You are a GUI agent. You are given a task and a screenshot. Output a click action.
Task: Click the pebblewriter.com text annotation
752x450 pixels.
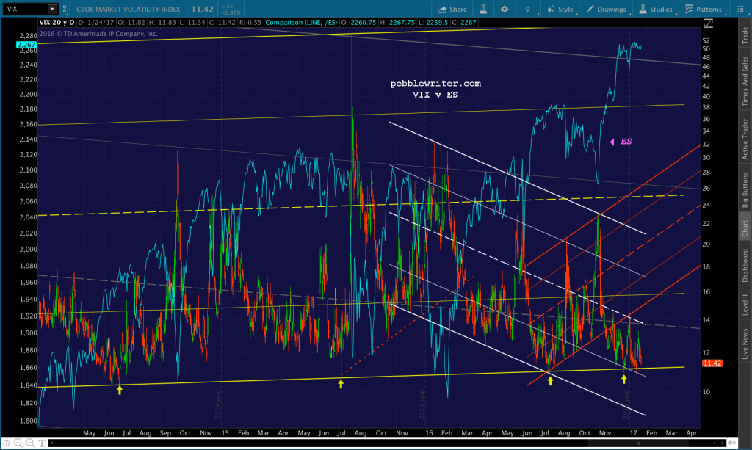(x=435, y=84)
